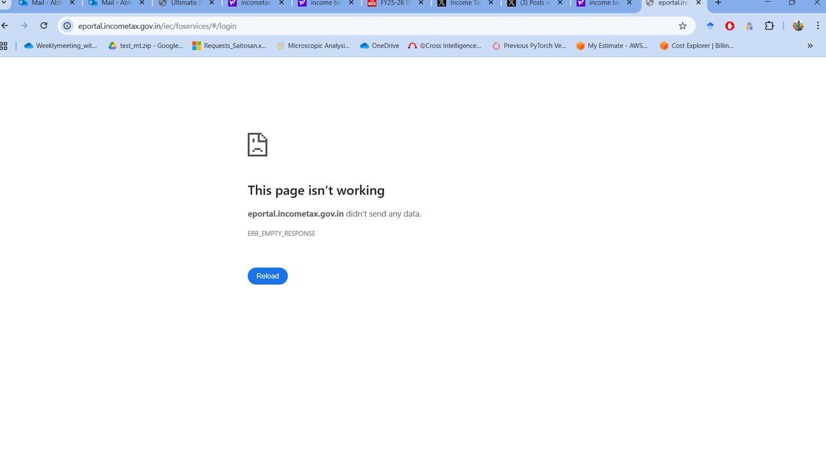Open the red Opera-style extension icon

730,26
